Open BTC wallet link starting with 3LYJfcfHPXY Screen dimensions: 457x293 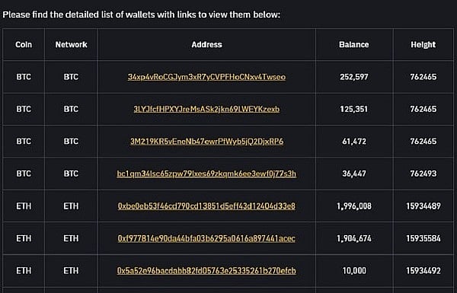click(x=206, y=110)
